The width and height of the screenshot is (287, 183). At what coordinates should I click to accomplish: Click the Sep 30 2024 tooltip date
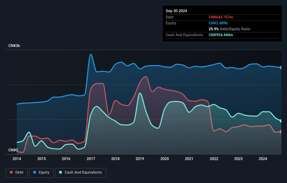click(176, 11)
